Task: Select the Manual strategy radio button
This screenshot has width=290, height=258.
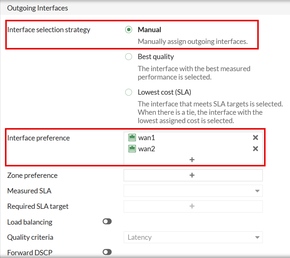Action: (129, 30)
